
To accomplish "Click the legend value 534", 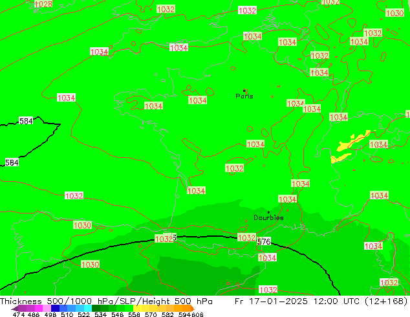I will pos(100,314).
